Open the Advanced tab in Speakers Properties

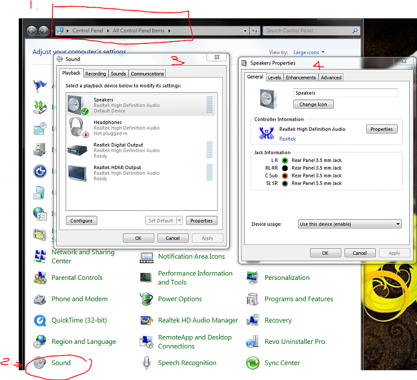[331, 77]
